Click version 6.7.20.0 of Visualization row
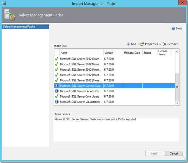 pos(109,102)
